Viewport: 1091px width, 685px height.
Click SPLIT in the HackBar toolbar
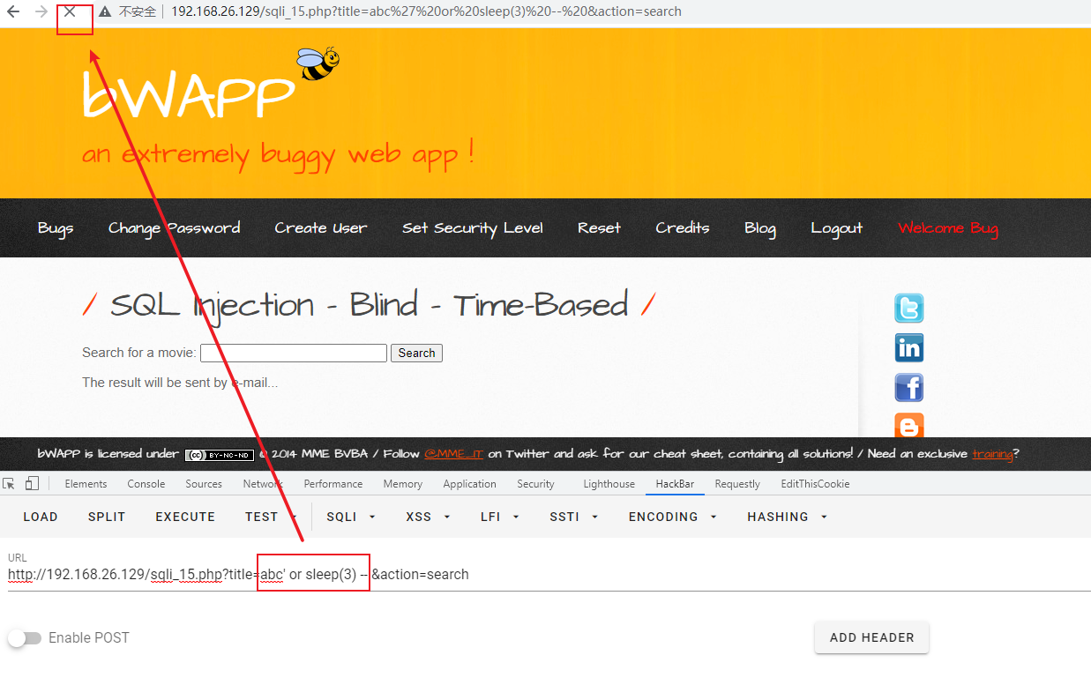[x=107, y=517]
